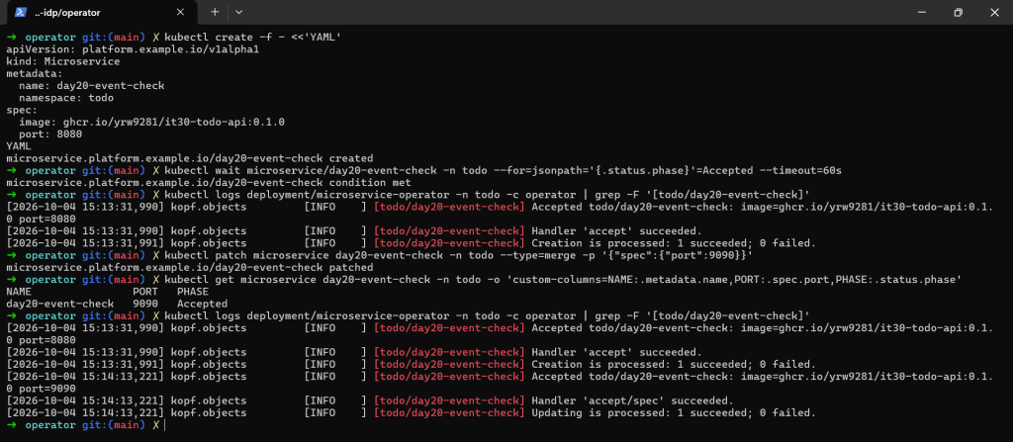The height and width of the screenshot is (442, 1013).
Task: Click the 'metadata:' line
Action: [x=35, y=73]
